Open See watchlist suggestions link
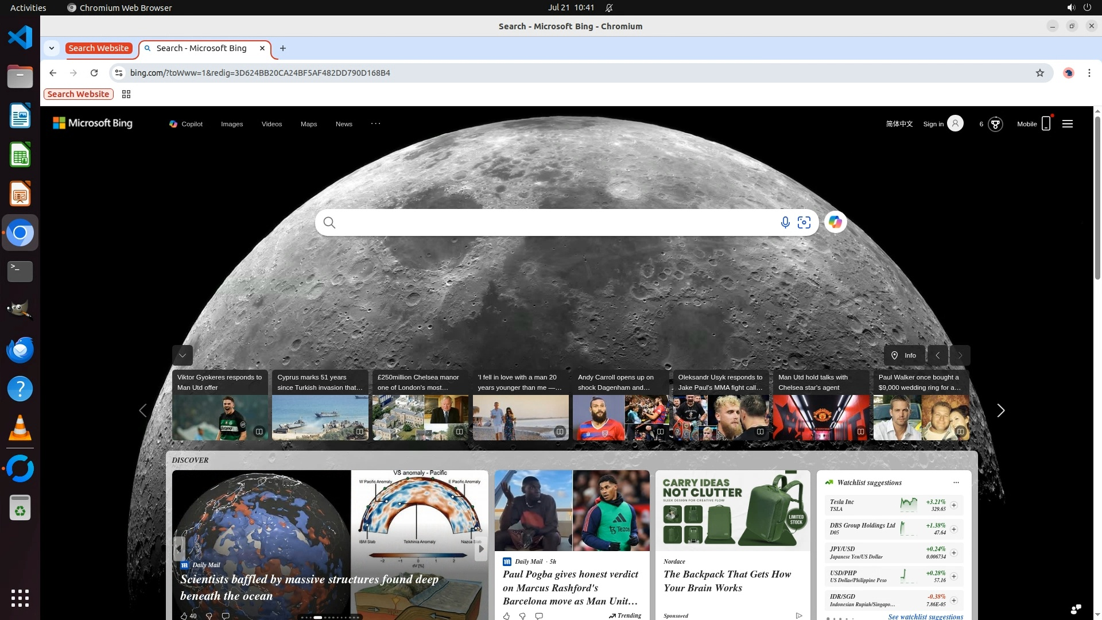This screenshot has height=620, width=1102. point(925,616)
